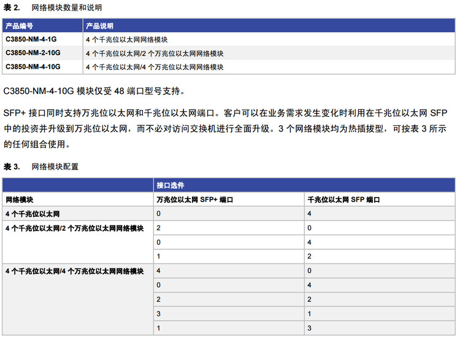Screen dimensions: 460x342
Task: Select the 产品说明 column header
Action: pyautogui.click(x=99, y=26)
